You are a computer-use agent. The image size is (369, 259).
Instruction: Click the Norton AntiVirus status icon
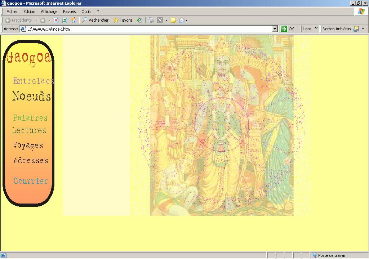click(x=356, y=29)
